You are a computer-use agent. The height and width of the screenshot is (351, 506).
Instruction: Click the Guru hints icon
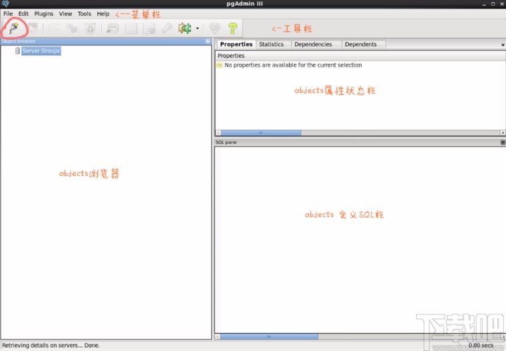point(214,29)
